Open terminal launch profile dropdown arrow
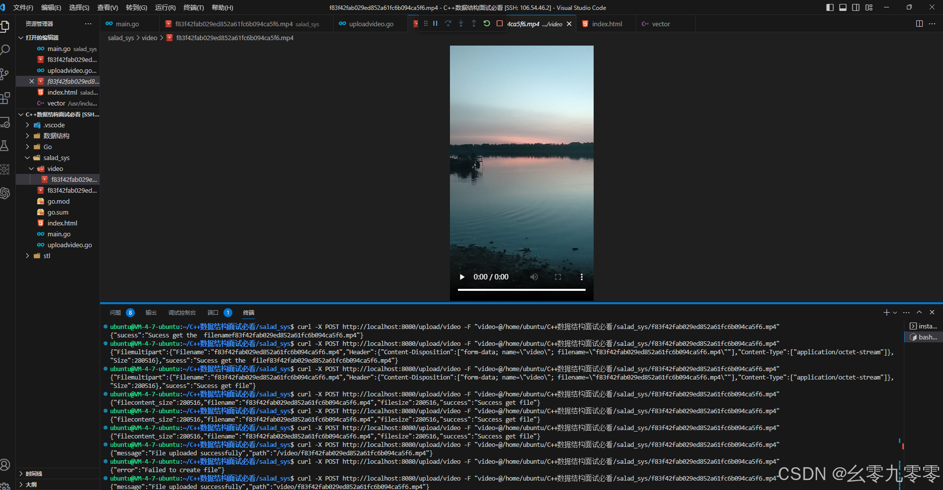 (895, 313)
